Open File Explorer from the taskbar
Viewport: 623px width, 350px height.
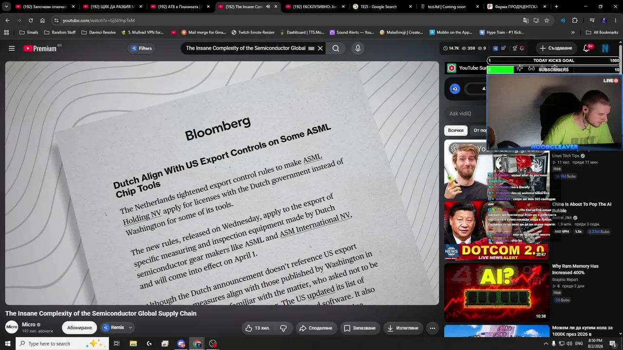click(x=133, y=344)
